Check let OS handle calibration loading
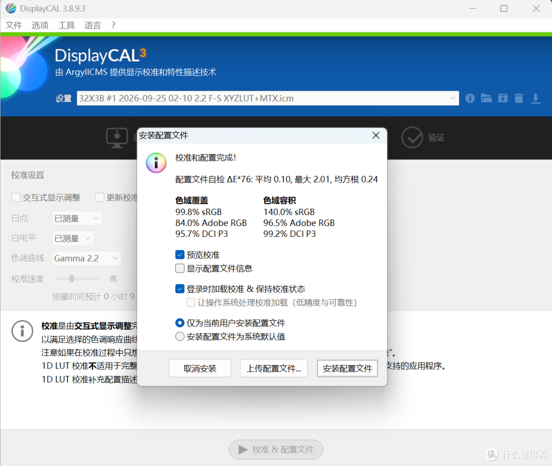552x466 pixels. tap(191, 302)
